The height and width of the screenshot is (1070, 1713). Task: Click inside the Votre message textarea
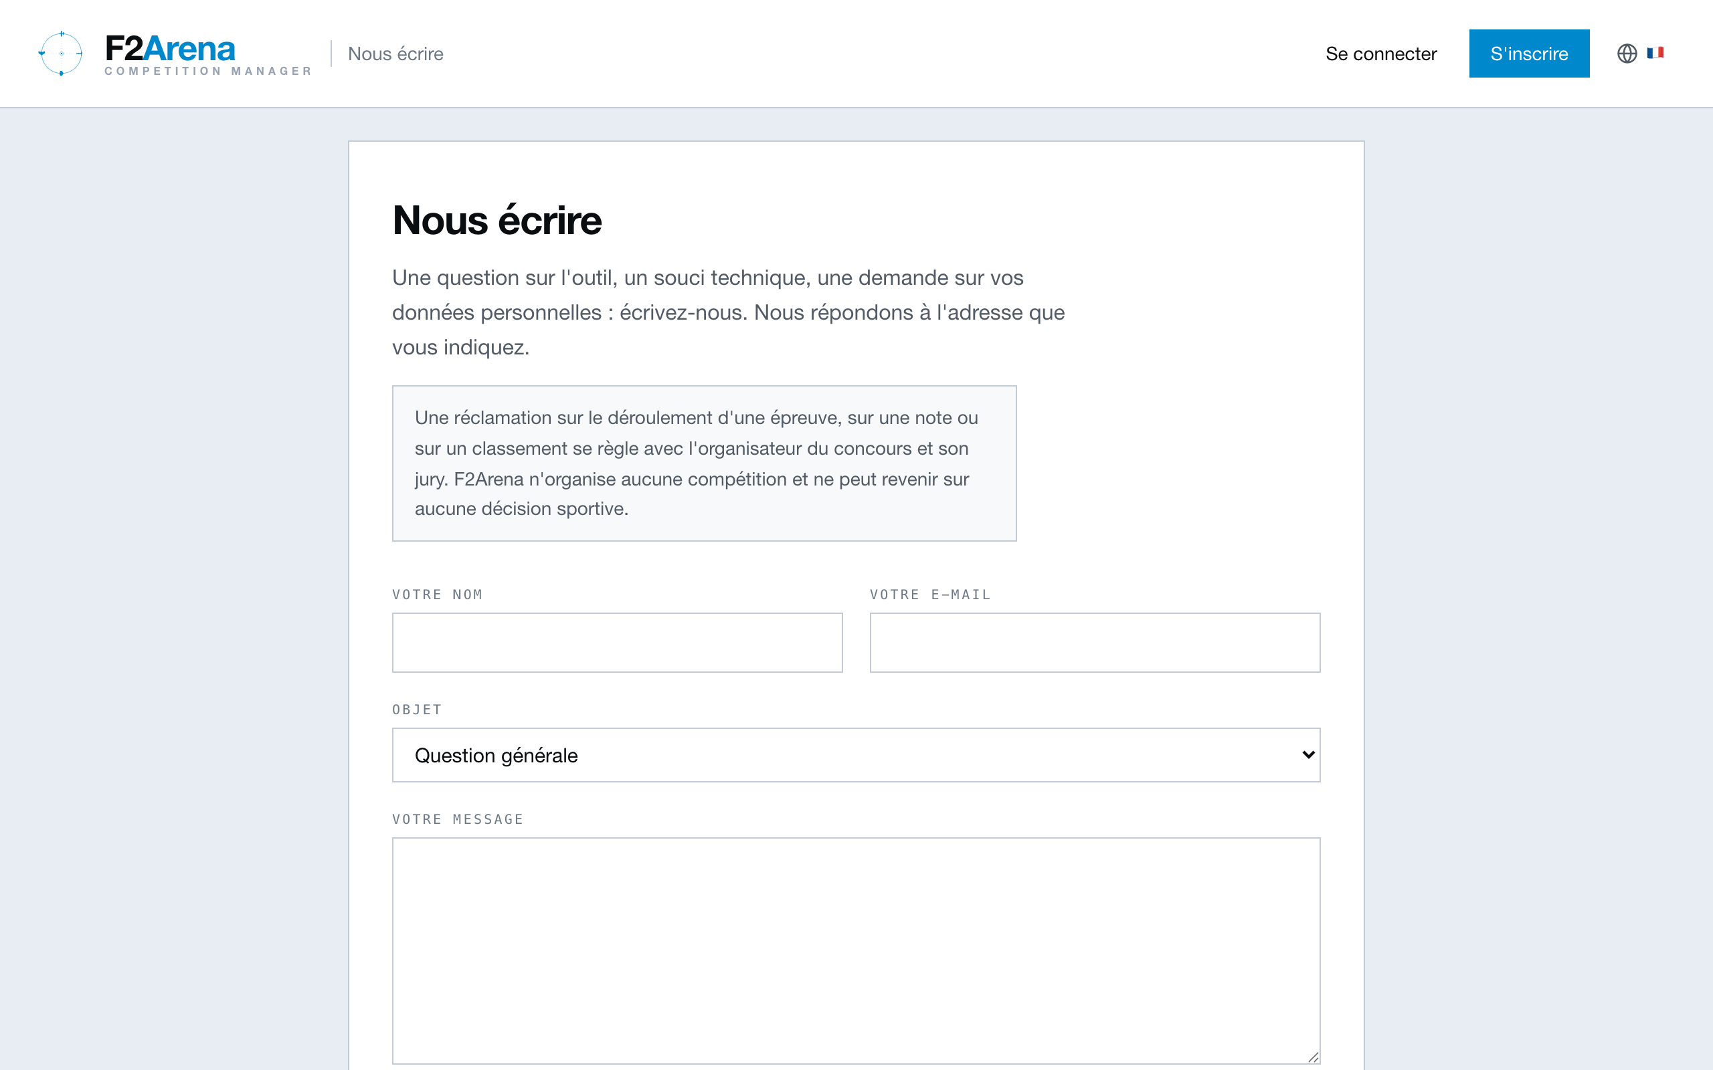[856, 950]
